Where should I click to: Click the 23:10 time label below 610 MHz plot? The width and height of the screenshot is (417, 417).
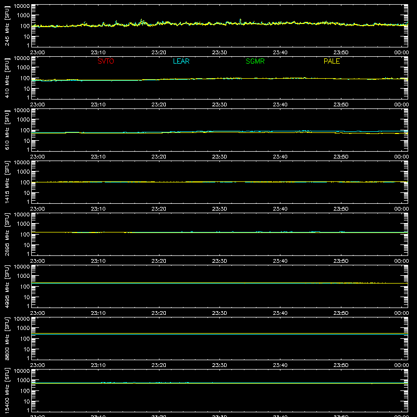98,157
